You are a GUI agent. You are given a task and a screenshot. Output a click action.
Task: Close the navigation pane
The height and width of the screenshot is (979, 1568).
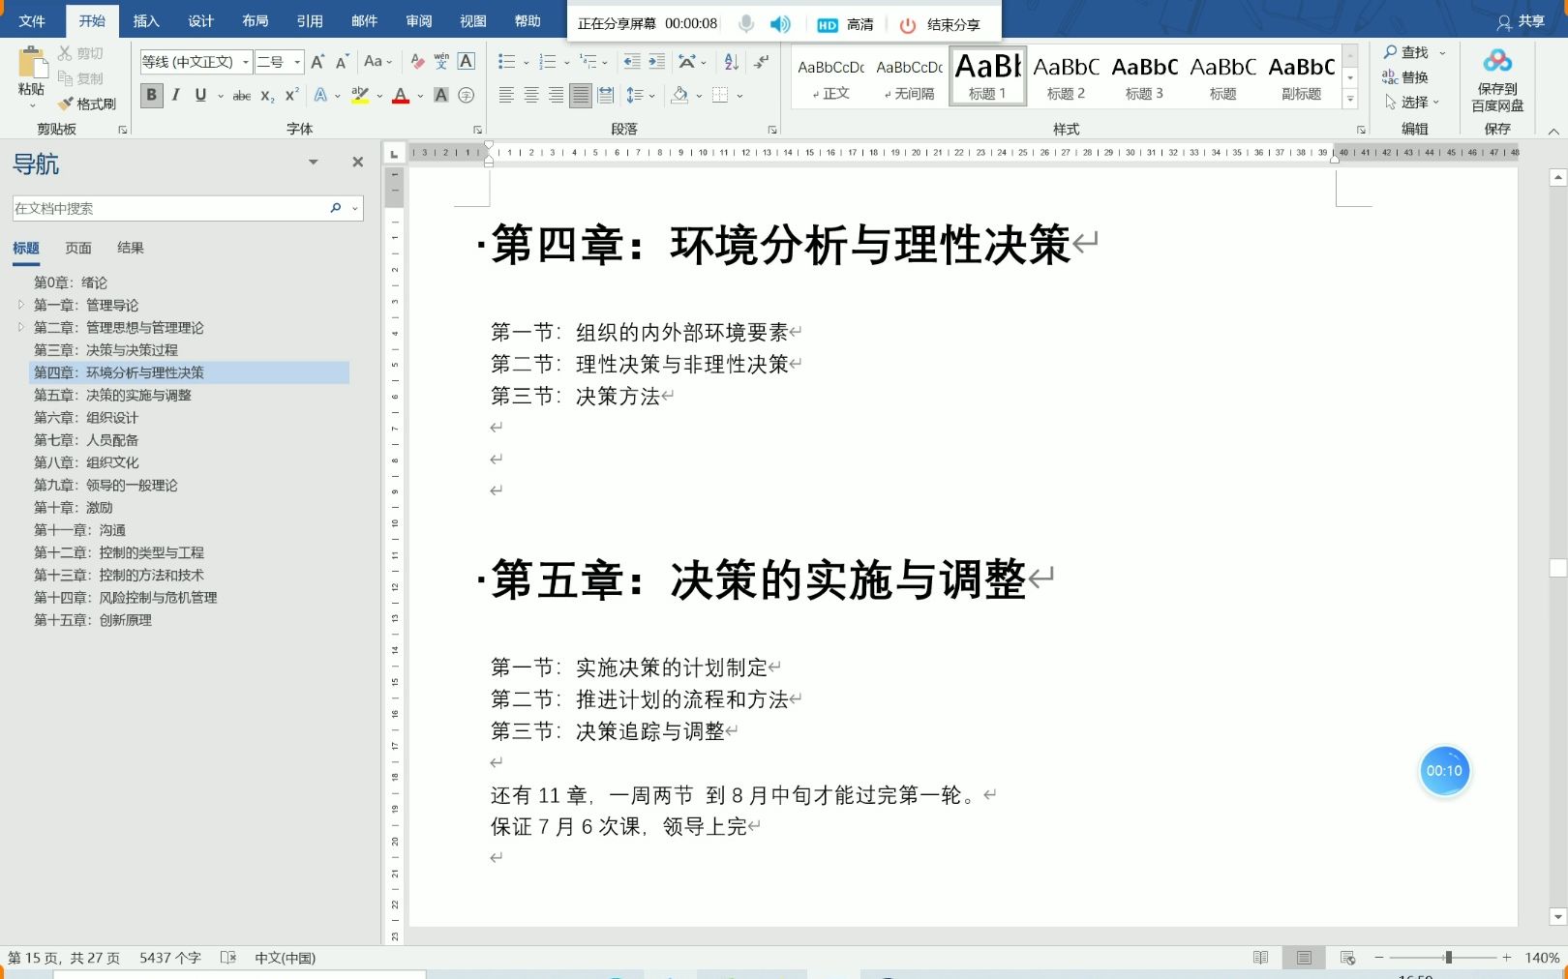pyautogui.click(x=357, y=163)
